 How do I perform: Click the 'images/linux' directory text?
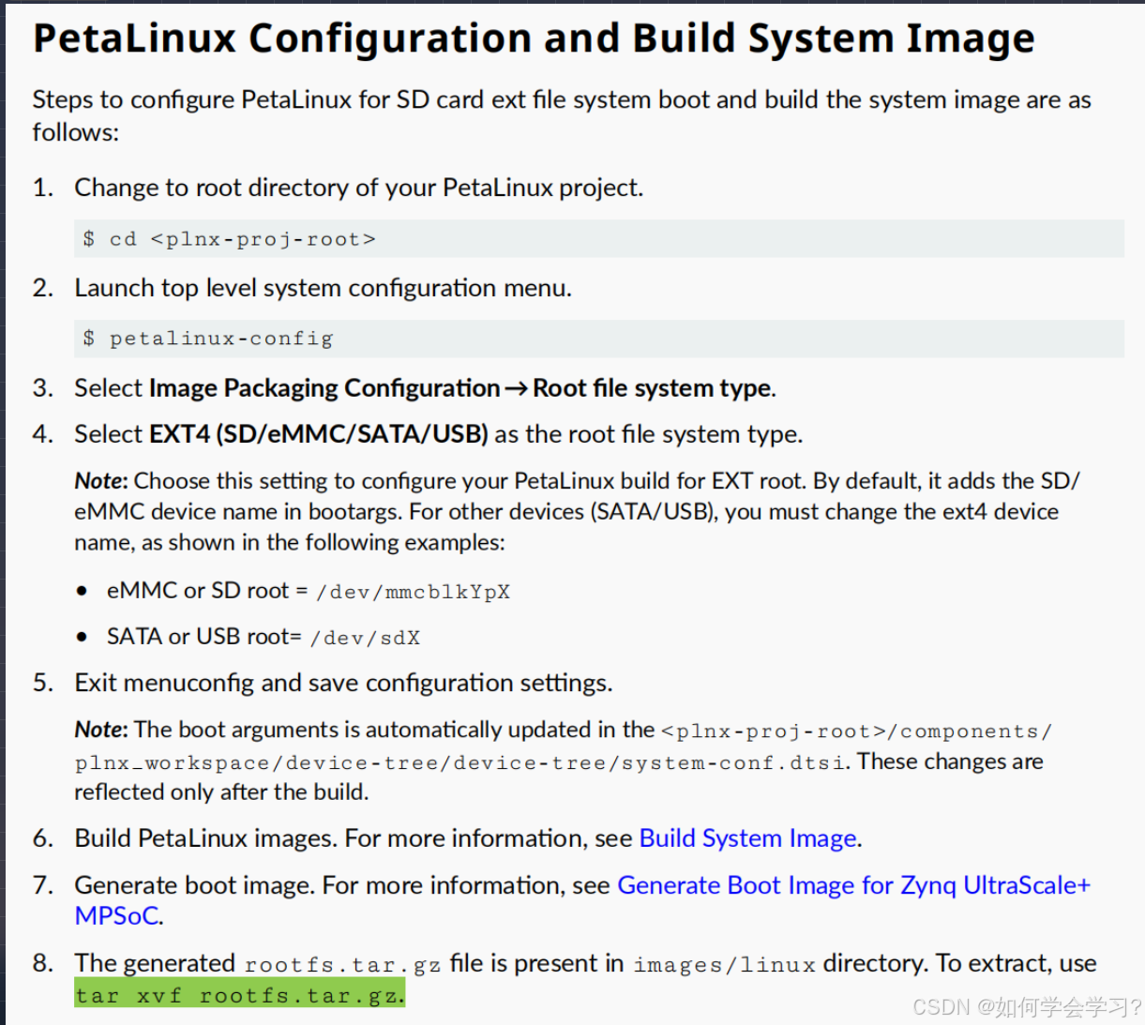click(724, 965)
